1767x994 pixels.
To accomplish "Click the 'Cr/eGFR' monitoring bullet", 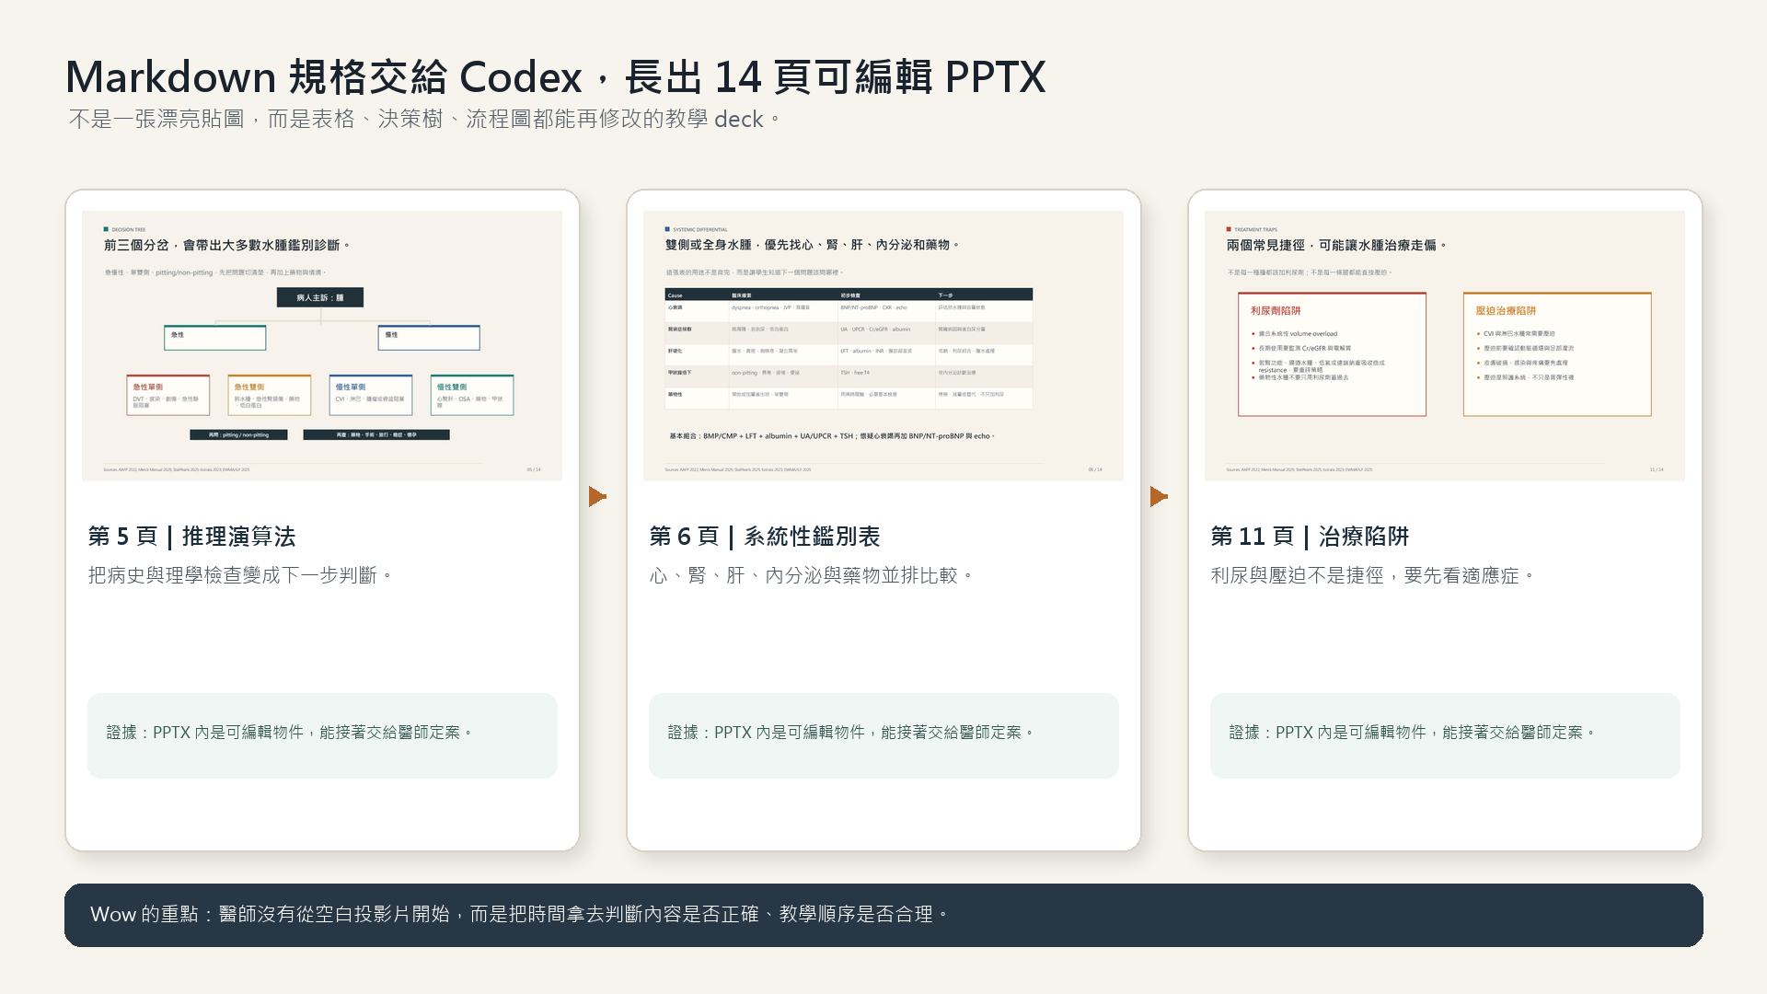I will [1304, 349].
